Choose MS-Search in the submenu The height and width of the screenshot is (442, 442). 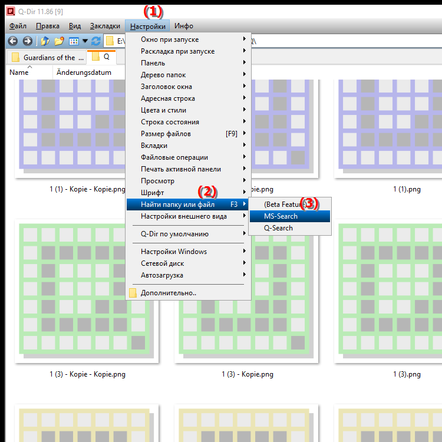290,216
